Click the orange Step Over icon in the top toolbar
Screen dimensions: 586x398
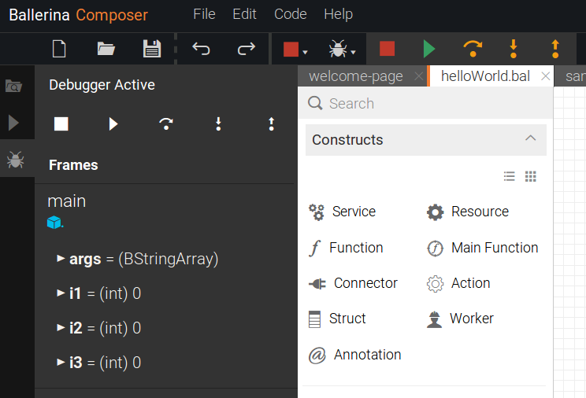click(473, 49)
